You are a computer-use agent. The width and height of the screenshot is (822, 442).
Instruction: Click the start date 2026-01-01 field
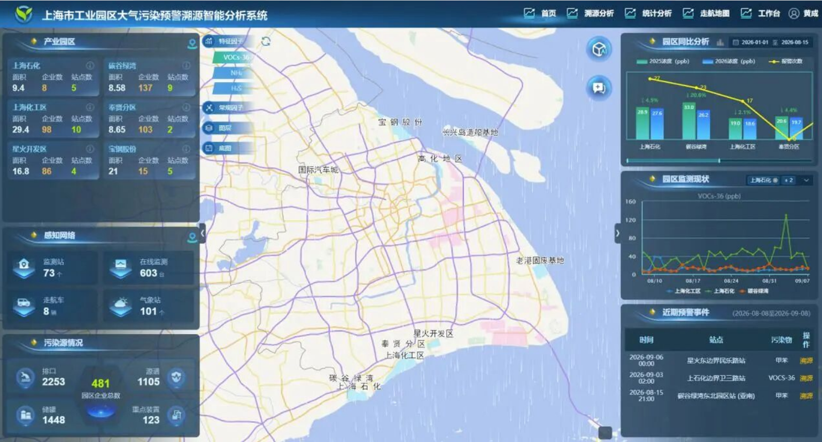[x=755, y=42]
